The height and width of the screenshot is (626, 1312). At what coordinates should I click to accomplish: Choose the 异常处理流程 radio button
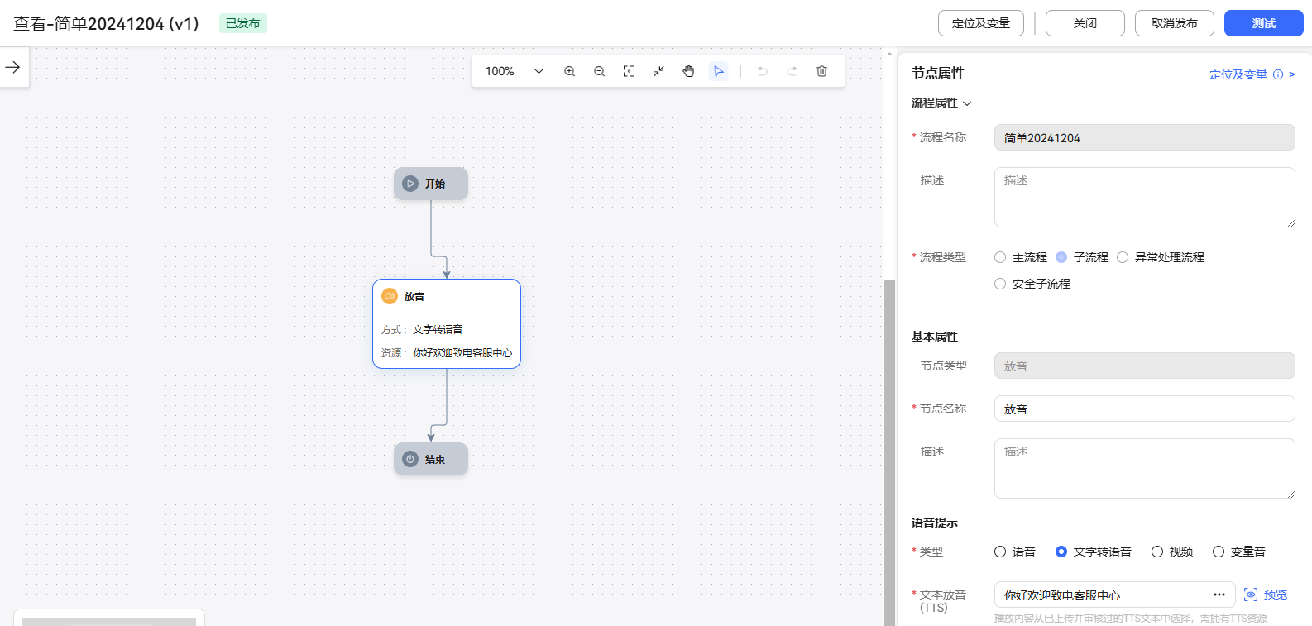point(1123,257)
